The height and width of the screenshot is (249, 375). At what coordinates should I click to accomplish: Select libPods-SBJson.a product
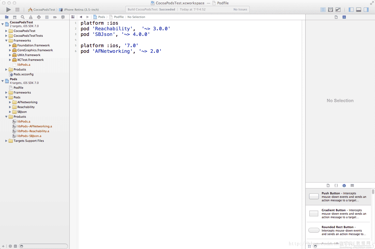[x=29, y=136]
